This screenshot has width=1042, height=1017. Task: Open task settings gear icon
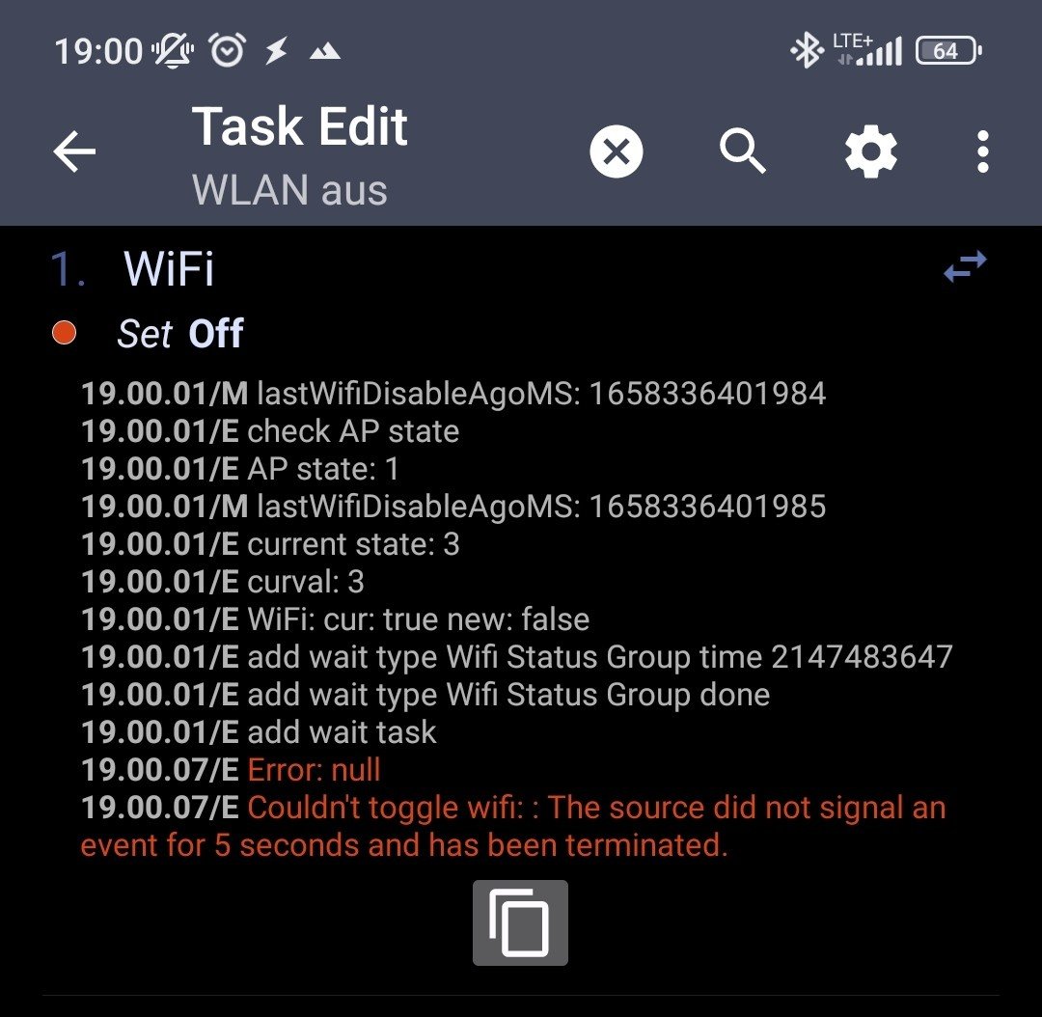pyautogui.click(x=870, y=151)
